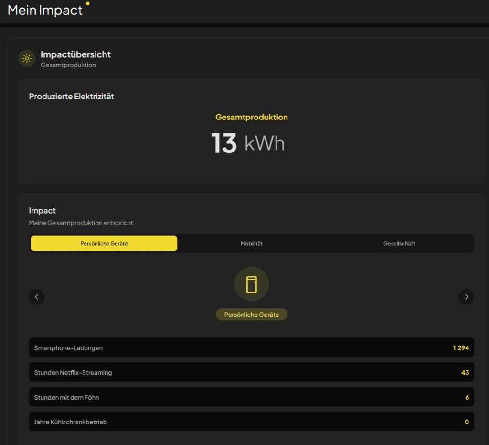Click 'Meine Gesamtproduktion entspricht:' text
Image resolution: width=489 pixels, height=445 pixels.
(82, 223)
